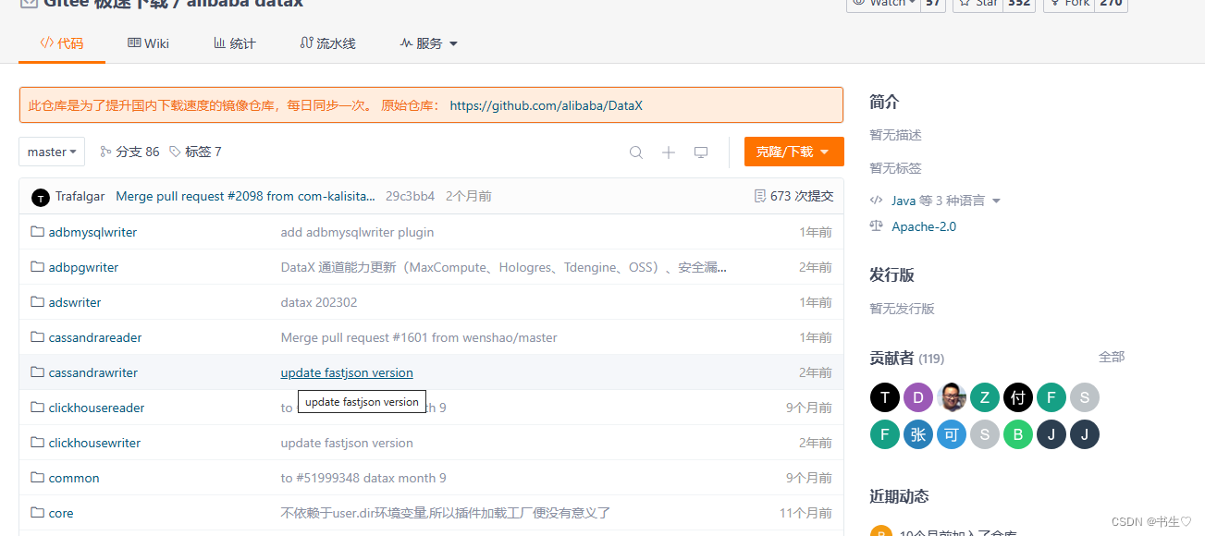Viewport: 1205px width, 536px height.
Task: Open the master branch selector
Action: [x=52, y=152]
